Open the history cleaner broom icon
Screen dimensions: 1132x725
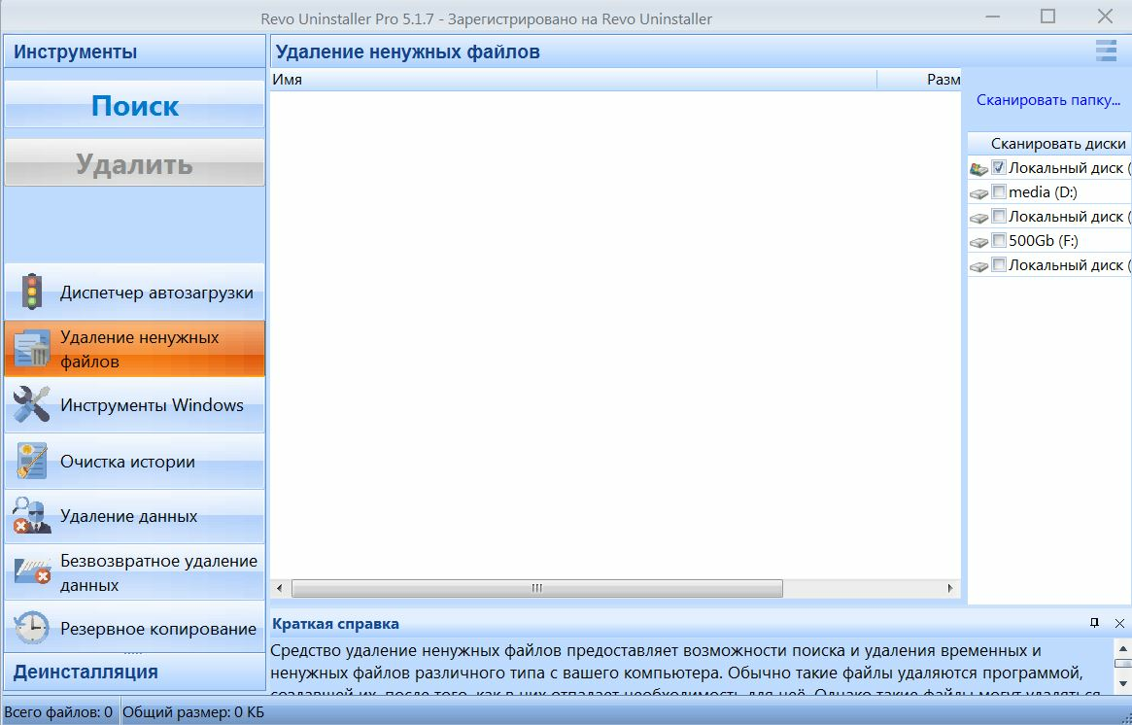click(x=32, y=462)
